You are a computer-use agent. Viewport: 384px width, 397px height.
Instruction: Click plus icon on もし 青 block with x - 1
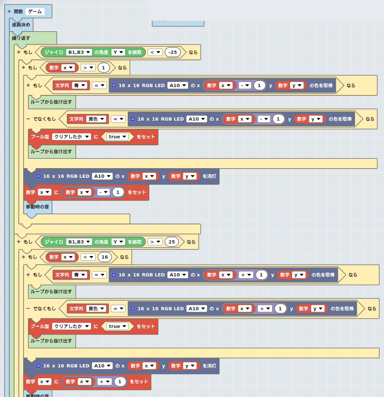28,85
